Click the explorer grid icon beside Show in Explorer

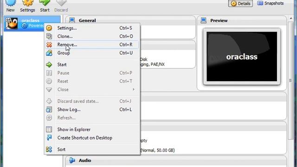(x=49, y=129)
